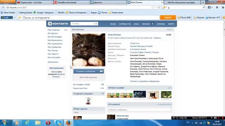Open the Most Visited bookmark
The height and width of the screenshot is (126, 225).
coord(8,13)
